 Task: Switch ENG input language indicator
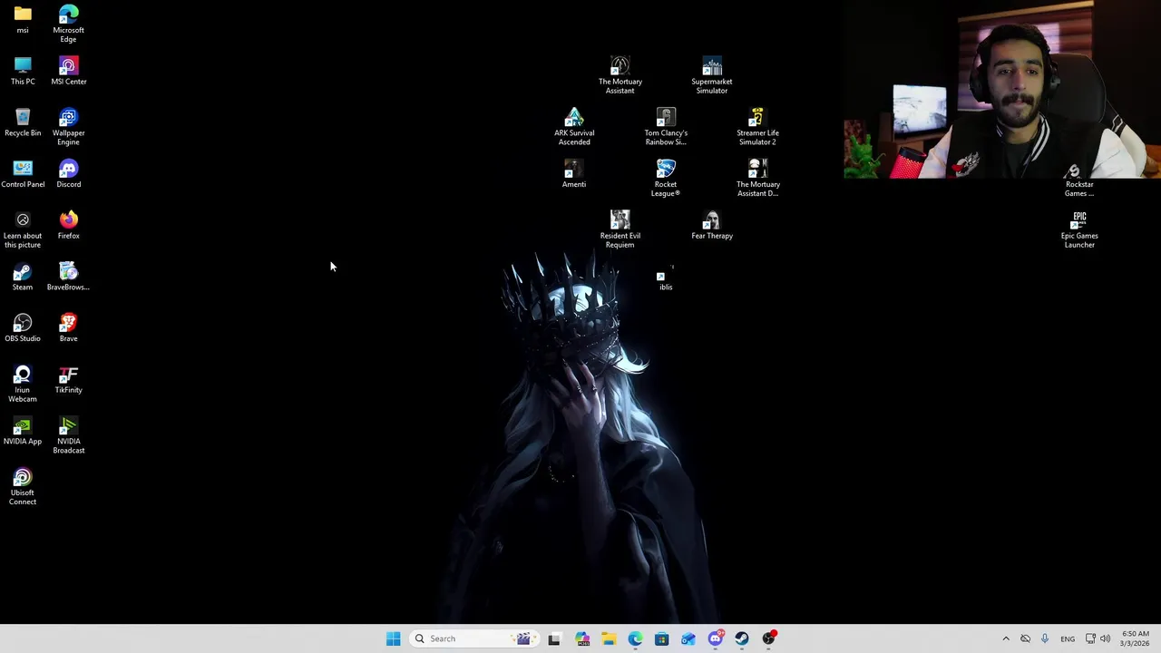pyautogui.click(x=1068, y=638)
